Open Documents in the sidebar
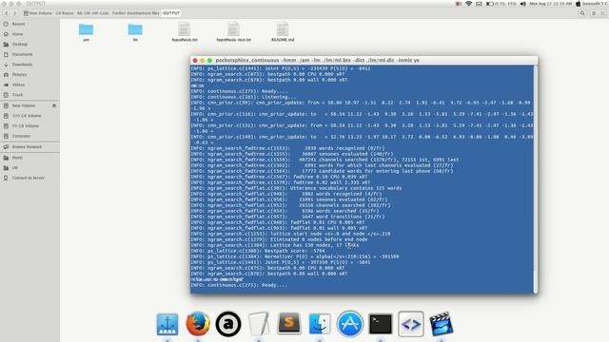This screenshot has width=609, height=342. pyautogui.click(x=29, y=54)
